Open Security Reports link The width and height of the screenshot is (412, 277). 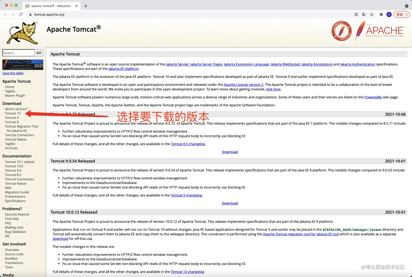17,214
